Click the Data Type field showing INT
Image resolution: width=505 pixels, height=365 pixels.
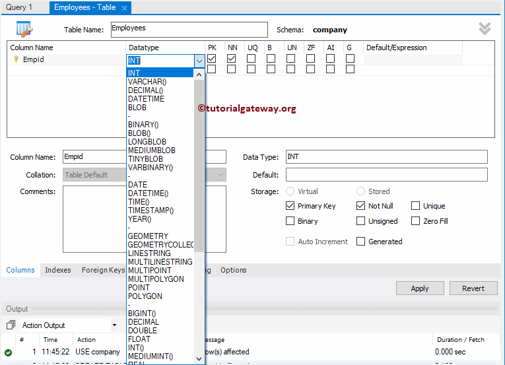(x=386, y=157)
